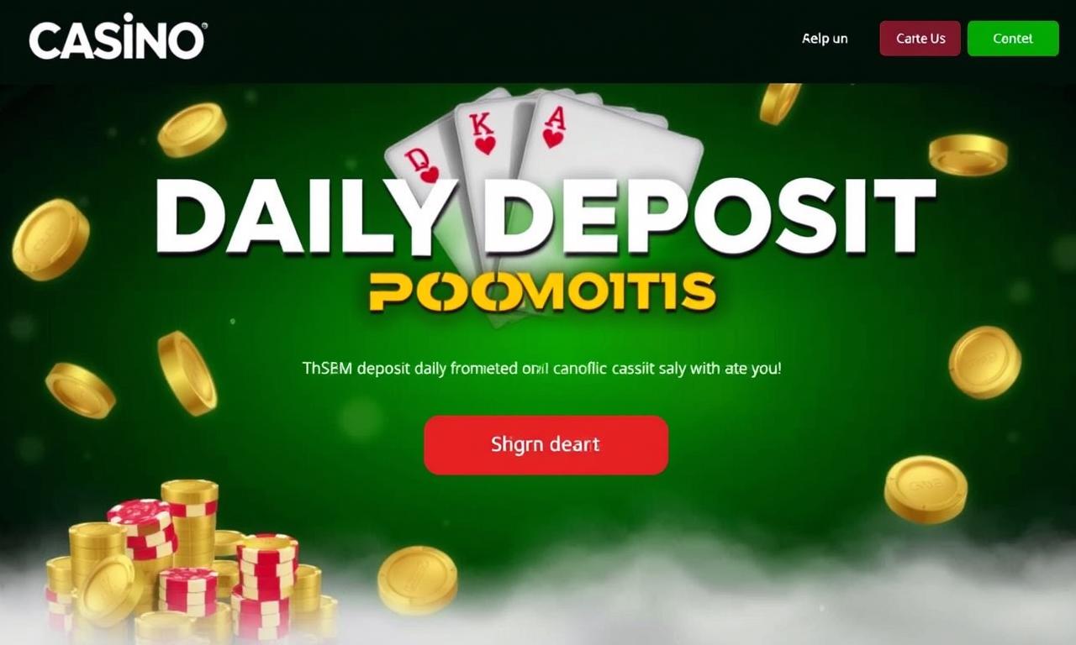Click the tall stack of gold coins
The width and height of the screenshot is (1076, 645).
click(x=190, y=522)
